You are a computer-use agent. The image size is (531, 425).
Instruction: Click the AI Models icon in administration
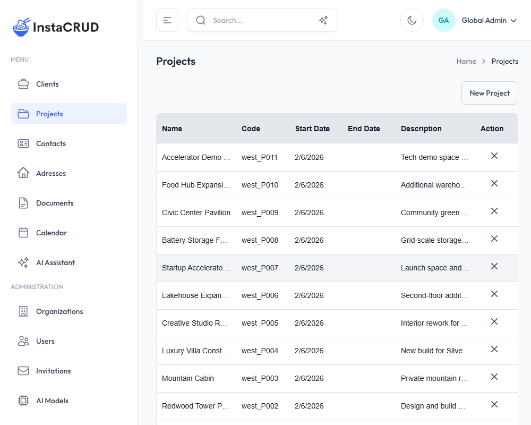click(23, 400)
